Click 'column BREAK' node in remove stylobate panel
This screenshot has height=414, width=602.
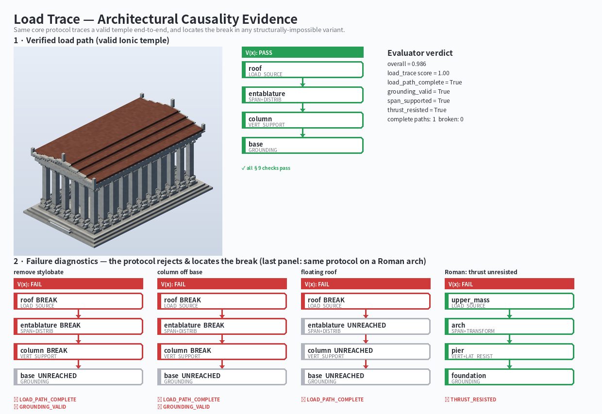78,352
